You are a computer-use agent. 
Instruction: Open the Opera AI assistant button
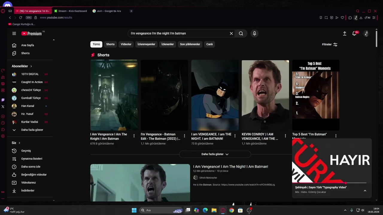[x=367, y=18]
